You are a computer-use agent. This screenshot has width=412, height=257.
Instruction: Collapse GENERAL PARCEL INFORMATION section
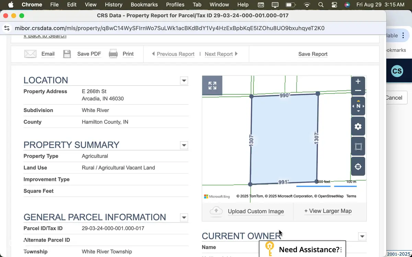[x=184, y=217]
